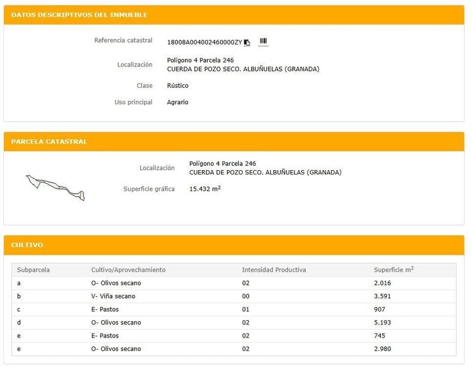Click subparcela c label
472x369 pixels.
point(19,309)
